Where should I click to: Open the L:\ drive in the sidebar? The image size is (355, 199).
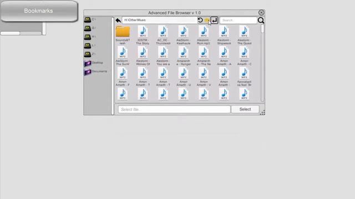pyautogui.click(x=90, y=45)
